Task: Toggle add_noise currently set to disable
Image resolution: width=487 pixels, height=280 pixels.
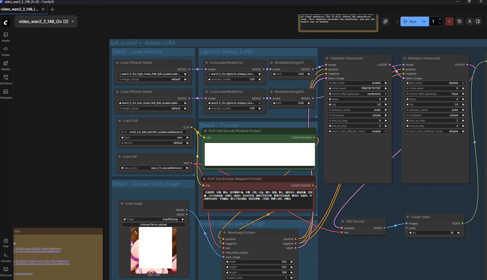Action: (x=435, y=83)
